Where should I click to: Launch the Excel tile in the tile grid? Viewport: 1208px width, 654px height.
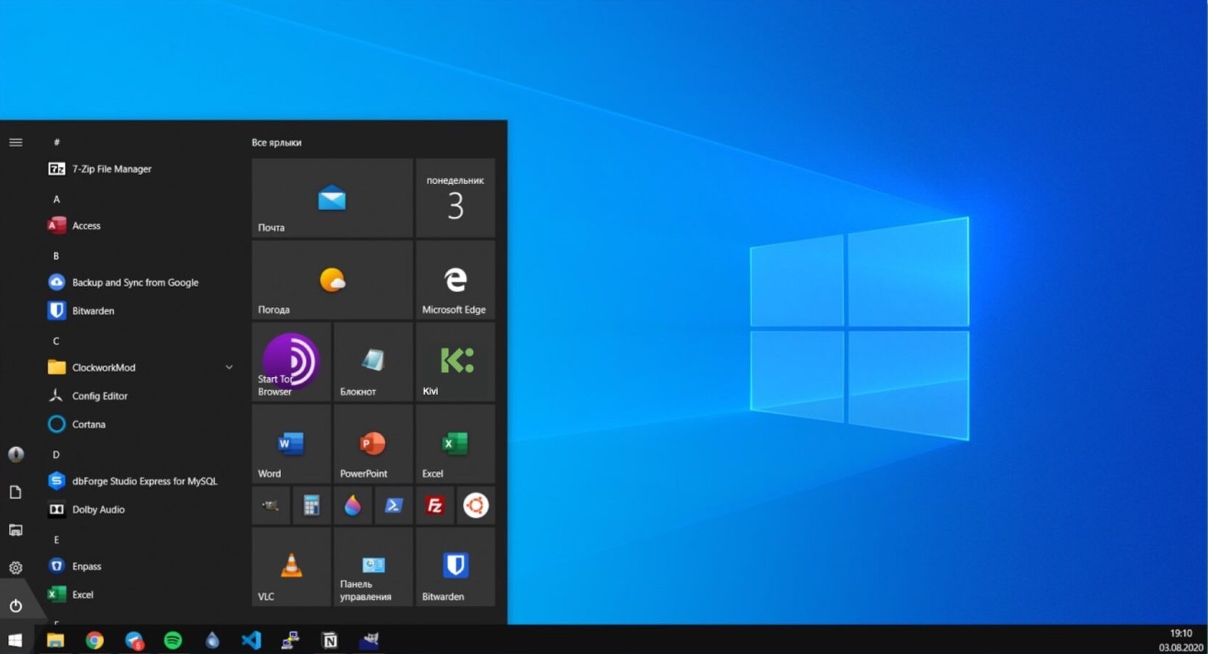point(455,444)
